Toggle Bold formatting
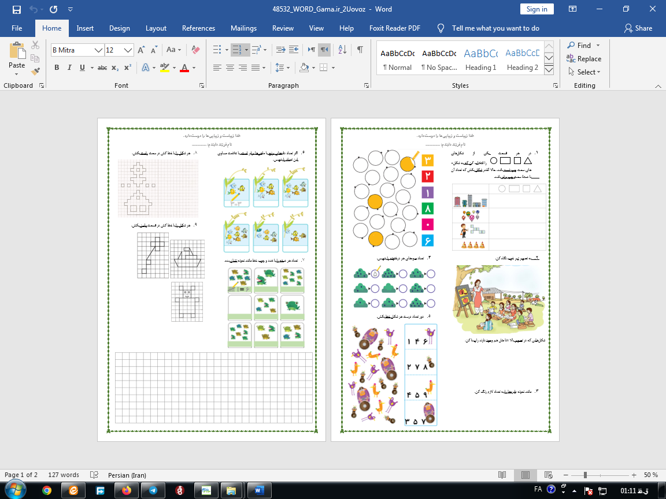The width and height of the screenshot is (666, 499). (x=57, y=68)
